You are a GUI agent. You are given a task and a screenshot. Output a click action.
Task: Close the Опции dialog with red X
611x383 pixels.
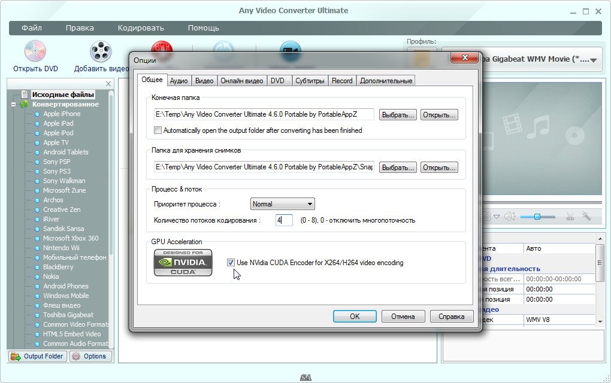[x=464, y=57]
